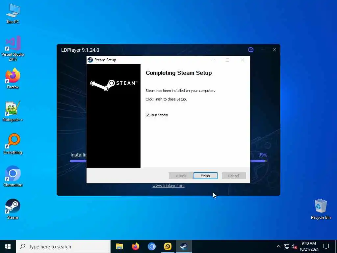Select the Chromium desktop shortcut

point(13,176)
